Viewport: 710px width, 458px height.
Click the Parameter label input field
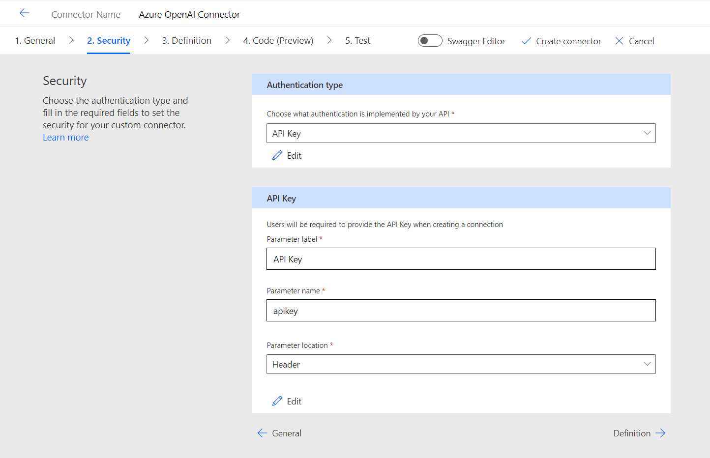click(x=461, y=259)
